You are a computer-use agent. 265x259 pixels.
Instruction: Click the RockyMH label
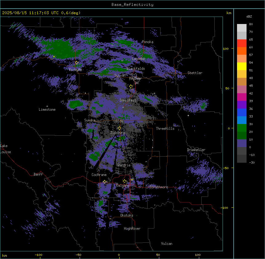(x=75, y=70)
